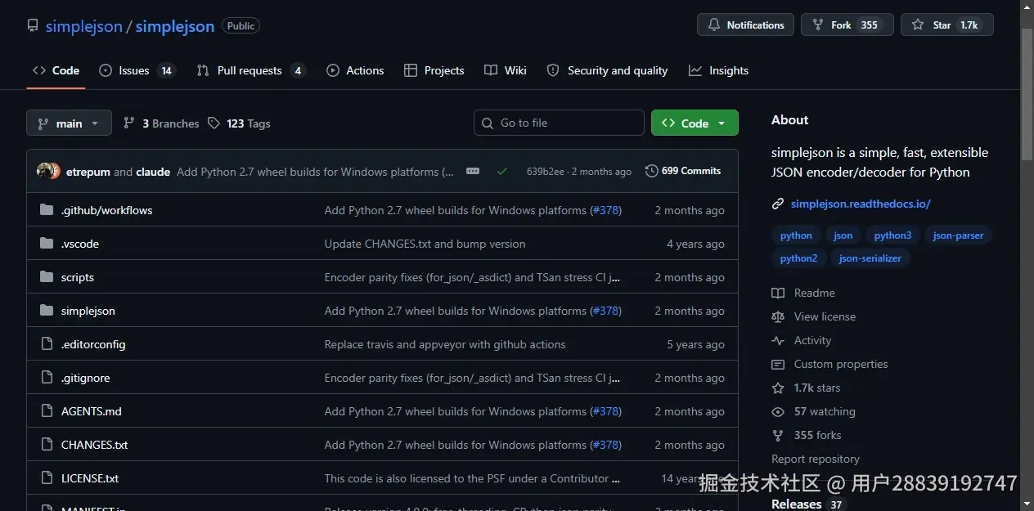
Task: Open simplejson.readthedocs.io link
Action: point(861,204)
